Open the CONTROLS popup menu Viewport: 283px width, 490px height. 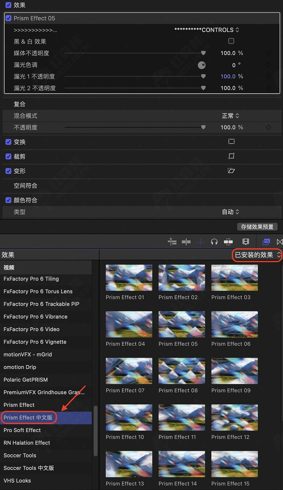(207, 30)
